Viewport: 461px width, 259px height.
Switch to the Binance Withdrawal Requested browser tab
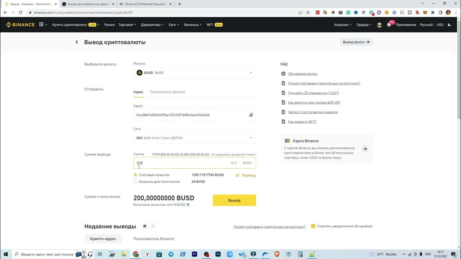(x=146, y=4)
